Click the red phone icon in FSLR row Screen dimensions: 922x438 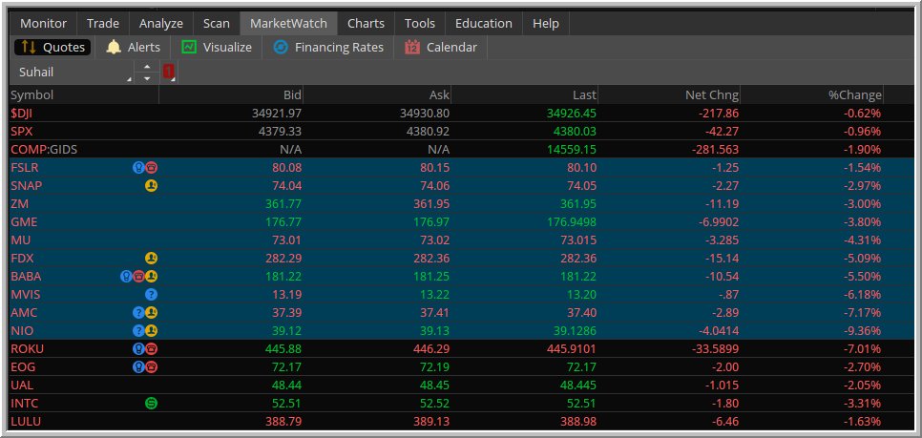tap(151, 168)
